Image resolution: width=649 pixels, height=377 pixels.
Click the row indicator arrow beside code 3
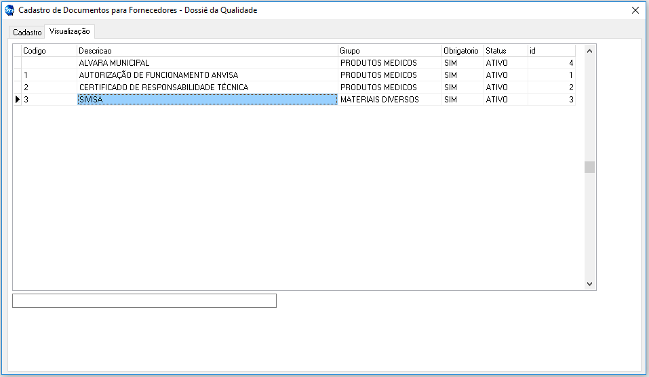pos(18,100)
